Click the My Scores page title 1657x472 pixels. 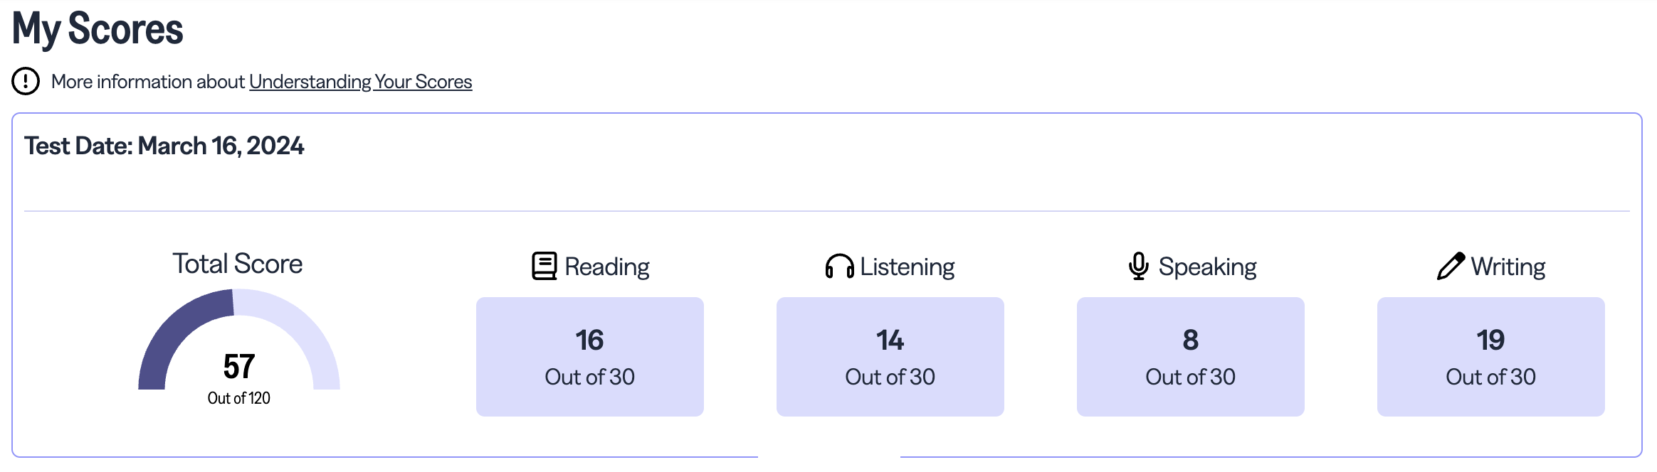click(x=98, y=29)
